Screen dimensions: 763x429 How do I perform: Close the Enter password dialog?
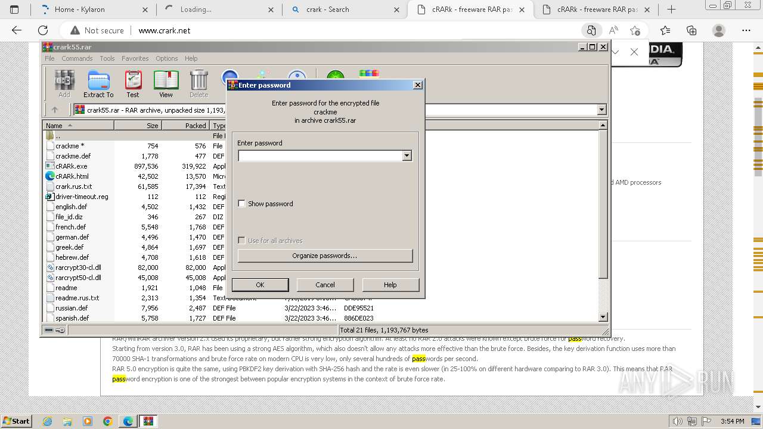coord(418,85)
